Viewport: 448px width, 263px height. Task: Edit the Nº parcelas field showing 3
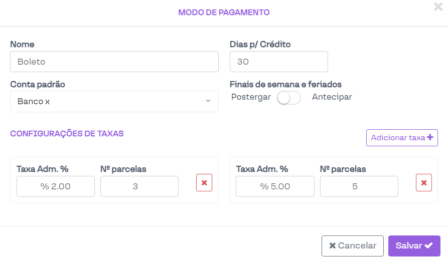139,186
